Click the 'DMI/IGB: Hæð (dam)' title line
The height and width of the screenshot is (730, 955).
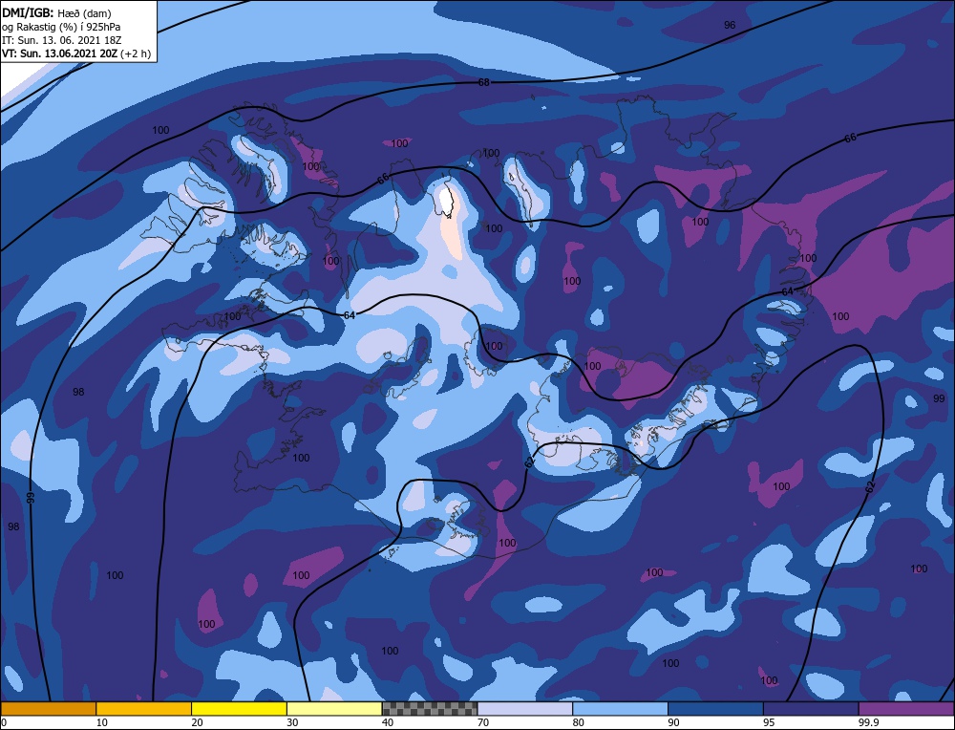[x=56, y=12]
